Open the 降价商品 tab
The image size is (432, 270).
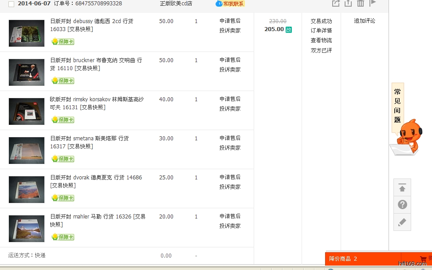(x=343, y=258)
